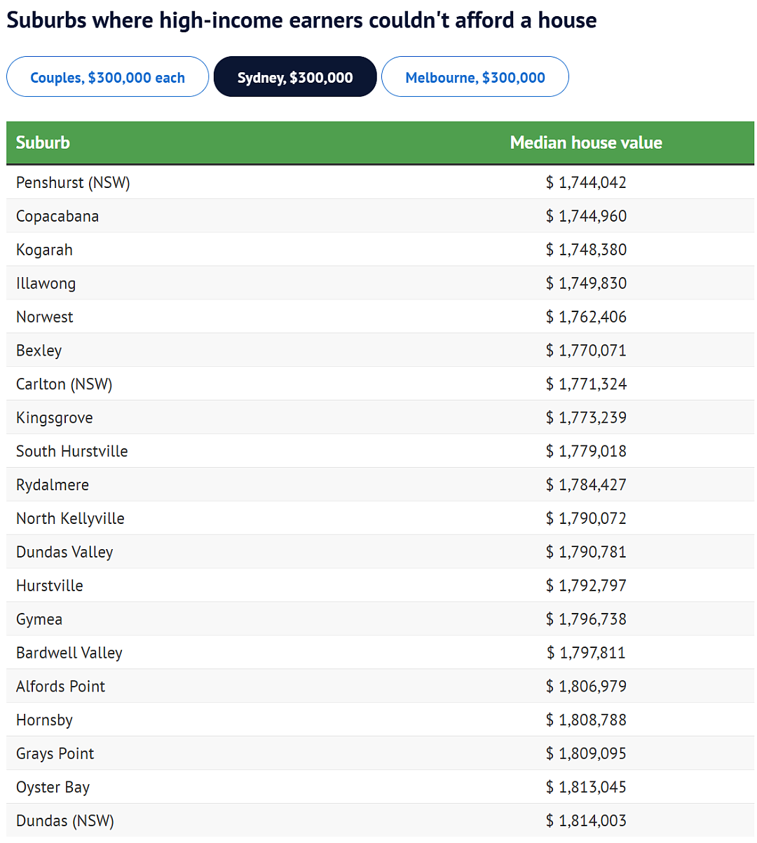Select the value $ 1,770,071
Screen dimensions: 757x843
tap(586, 351)
